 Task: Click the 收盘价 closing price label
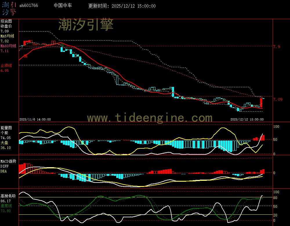point(6,25)
